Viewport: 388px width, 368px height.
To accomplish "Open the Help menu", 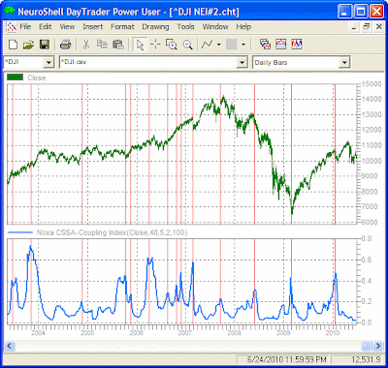I will pos(243,27).
